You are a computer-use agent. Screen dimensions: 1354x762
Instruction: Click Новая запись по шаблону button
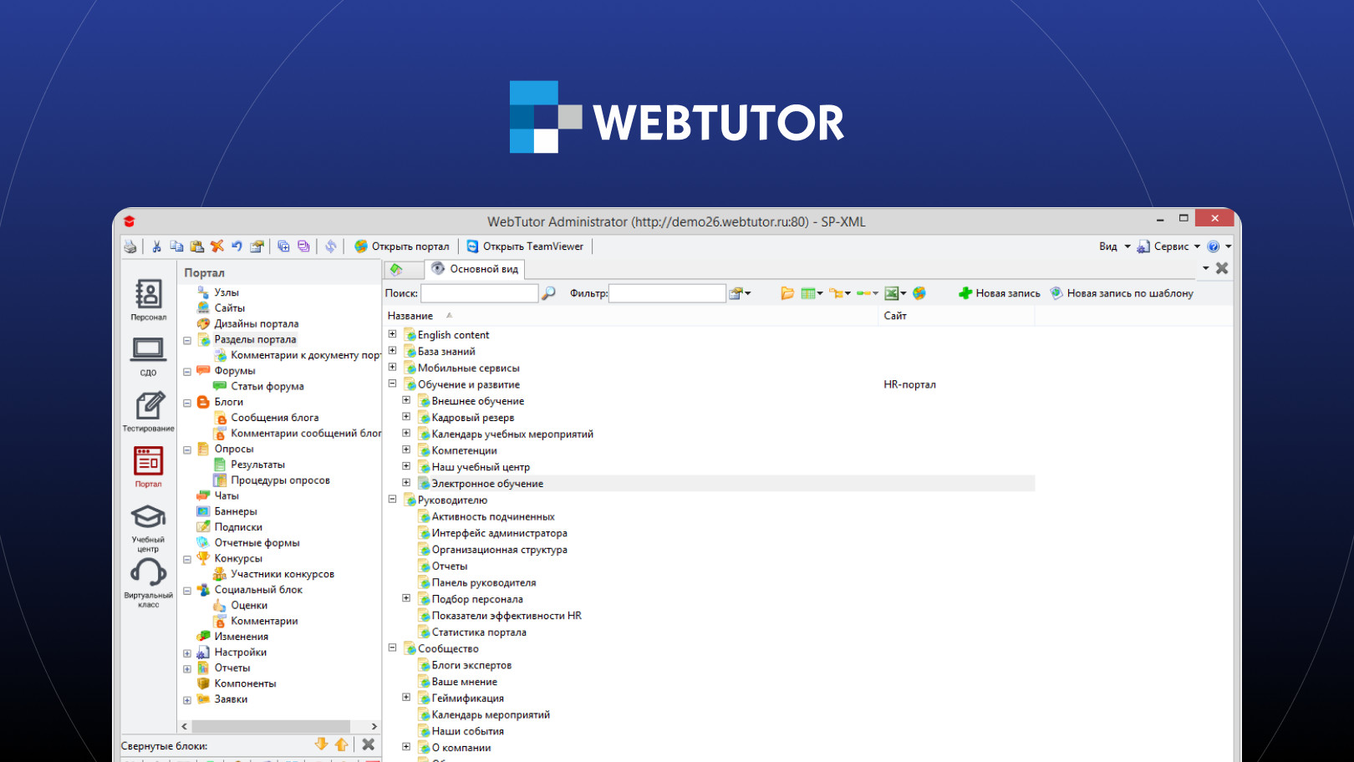tap(1122, 293)
